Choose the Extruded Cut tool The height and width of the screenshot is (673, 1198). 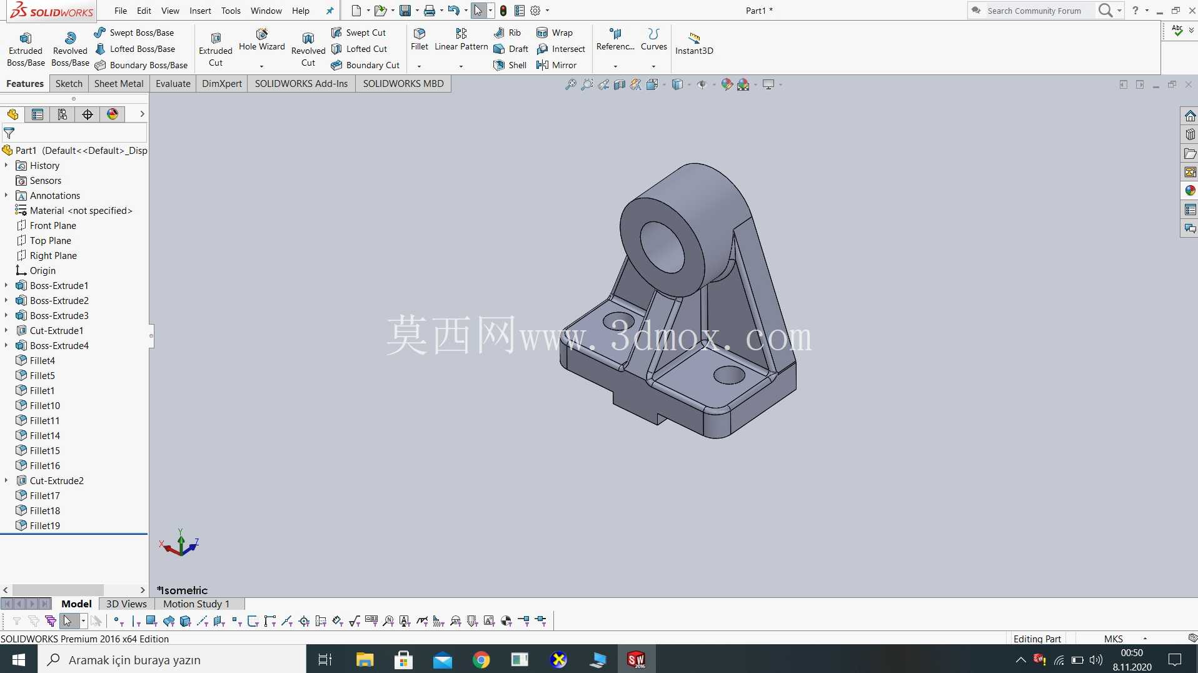pyautogui.click(x=215, y=49)
